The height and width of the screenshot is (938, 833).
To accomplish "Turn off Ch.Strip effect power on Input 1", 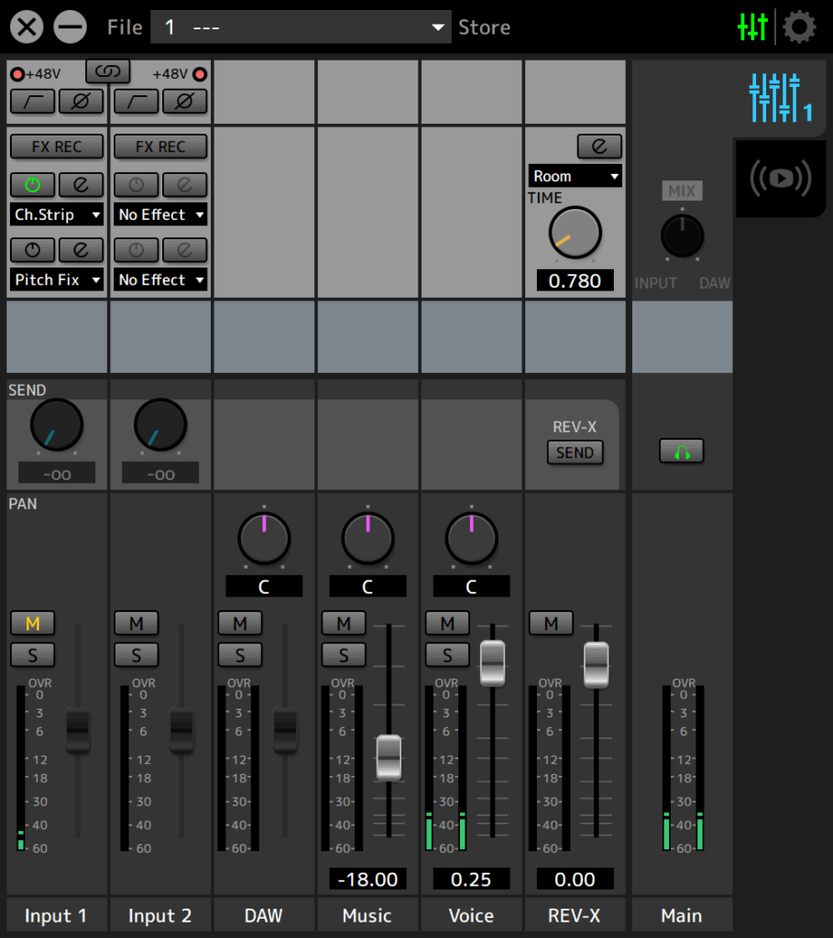I will (x=33, y=185).
